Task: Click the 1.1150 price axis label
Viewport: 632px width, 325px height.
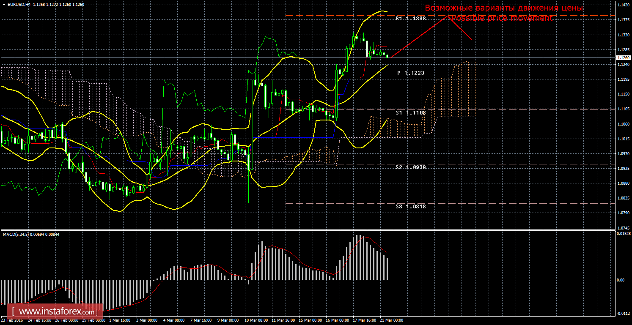Action: coord(623,94)
